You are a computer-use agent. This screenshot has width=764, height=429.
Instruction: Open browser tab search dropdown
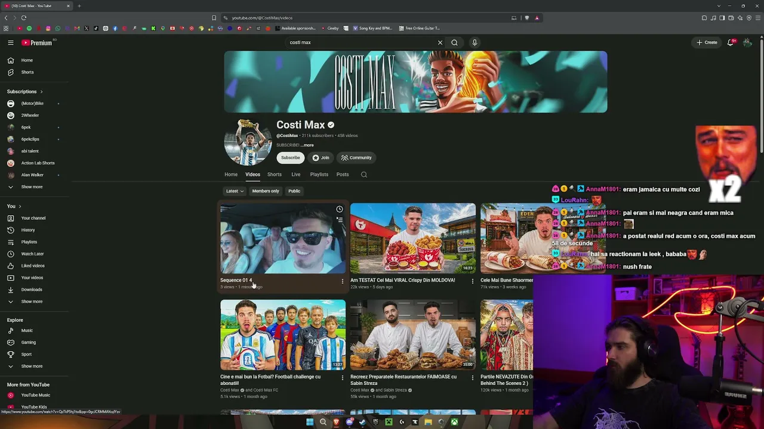click(x=719, y=6)
